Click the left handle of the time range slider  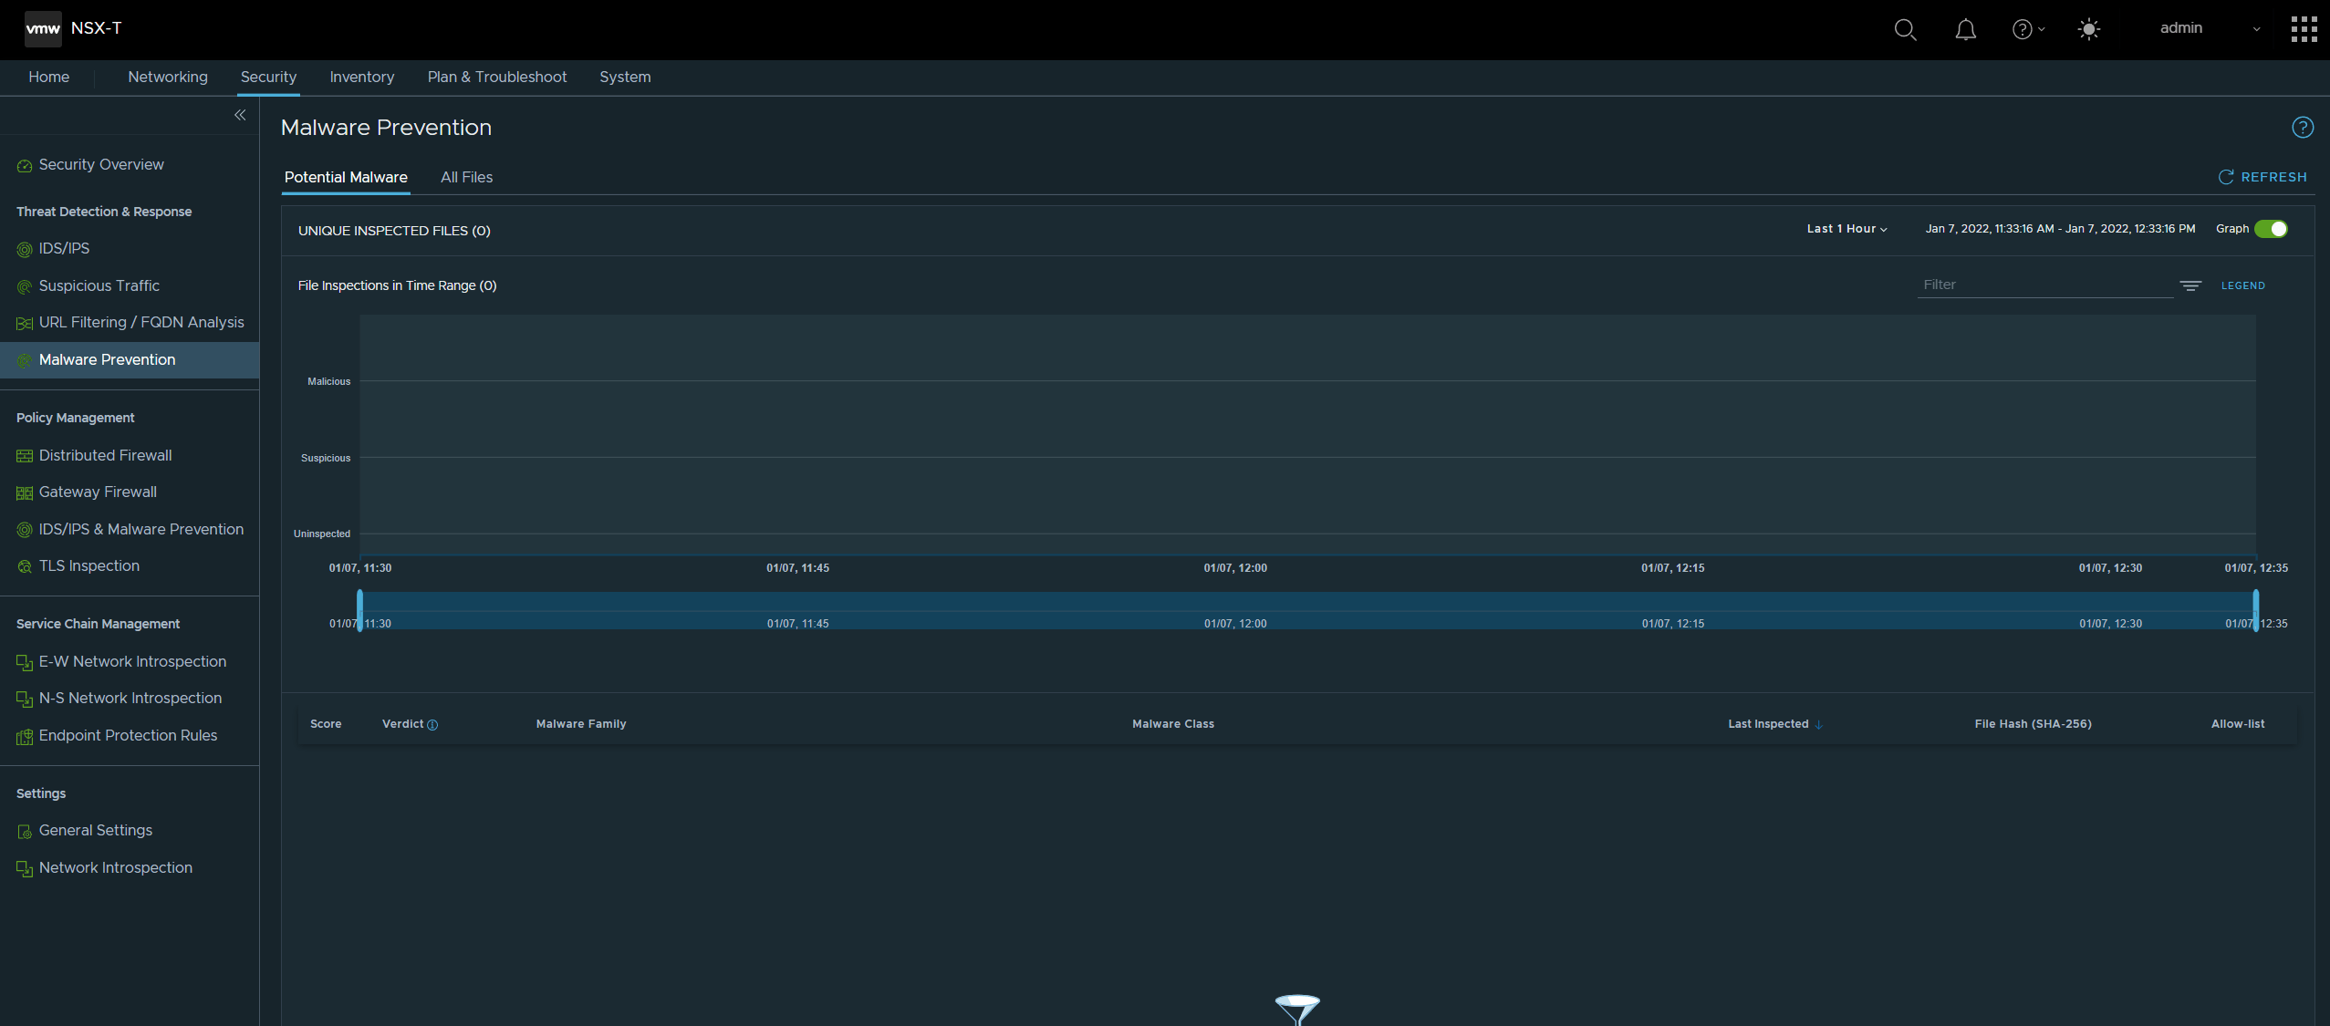360,610
